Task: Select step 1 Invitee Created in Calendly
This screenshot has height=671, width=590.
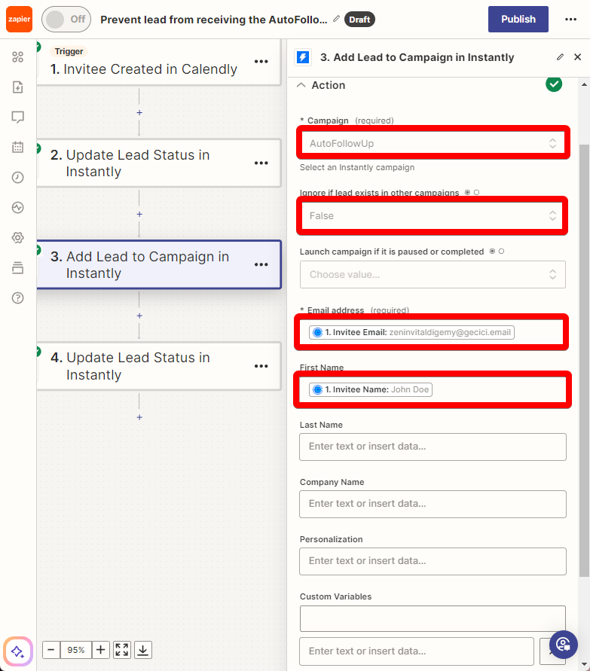Action: coord(159,63)
